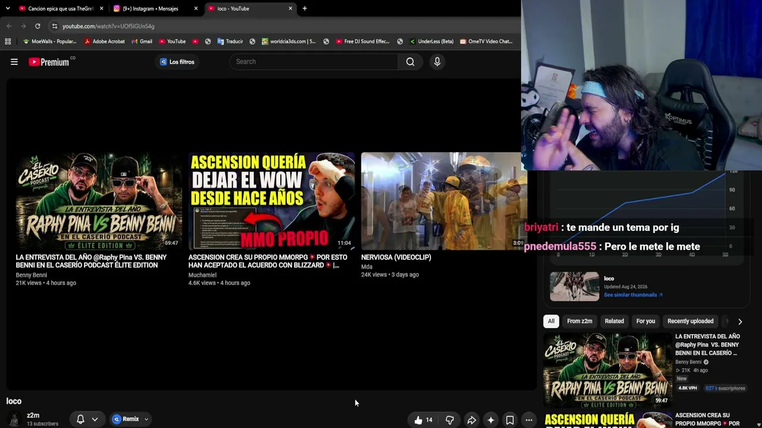Play the Ascension MMO Propio endscreen video

coord(271,201)
